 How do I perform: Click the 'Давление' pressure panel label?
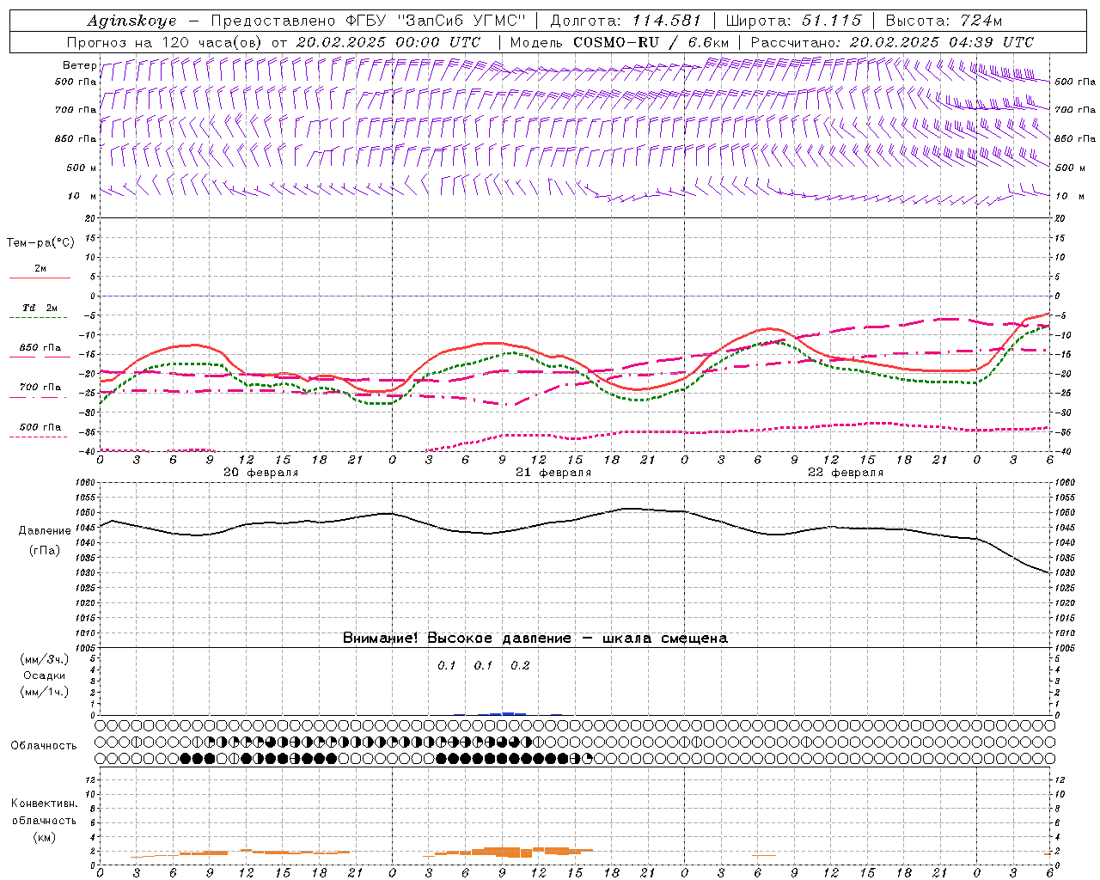click(45, 531)
